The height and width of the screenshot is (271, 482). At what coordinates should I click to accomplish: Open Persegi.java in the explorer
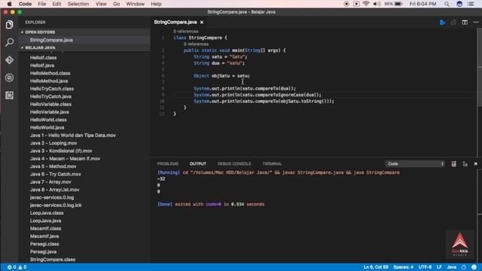pos(44,252)
